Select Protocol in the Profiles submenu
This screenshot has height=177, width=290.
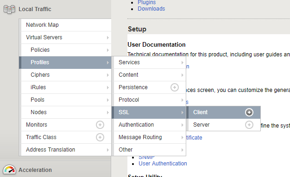pyautogui.click(x=150, y=100)
